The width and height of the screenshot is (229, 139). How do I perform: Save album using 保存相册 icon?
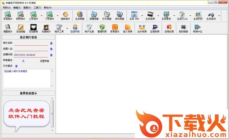click(119, 14)
